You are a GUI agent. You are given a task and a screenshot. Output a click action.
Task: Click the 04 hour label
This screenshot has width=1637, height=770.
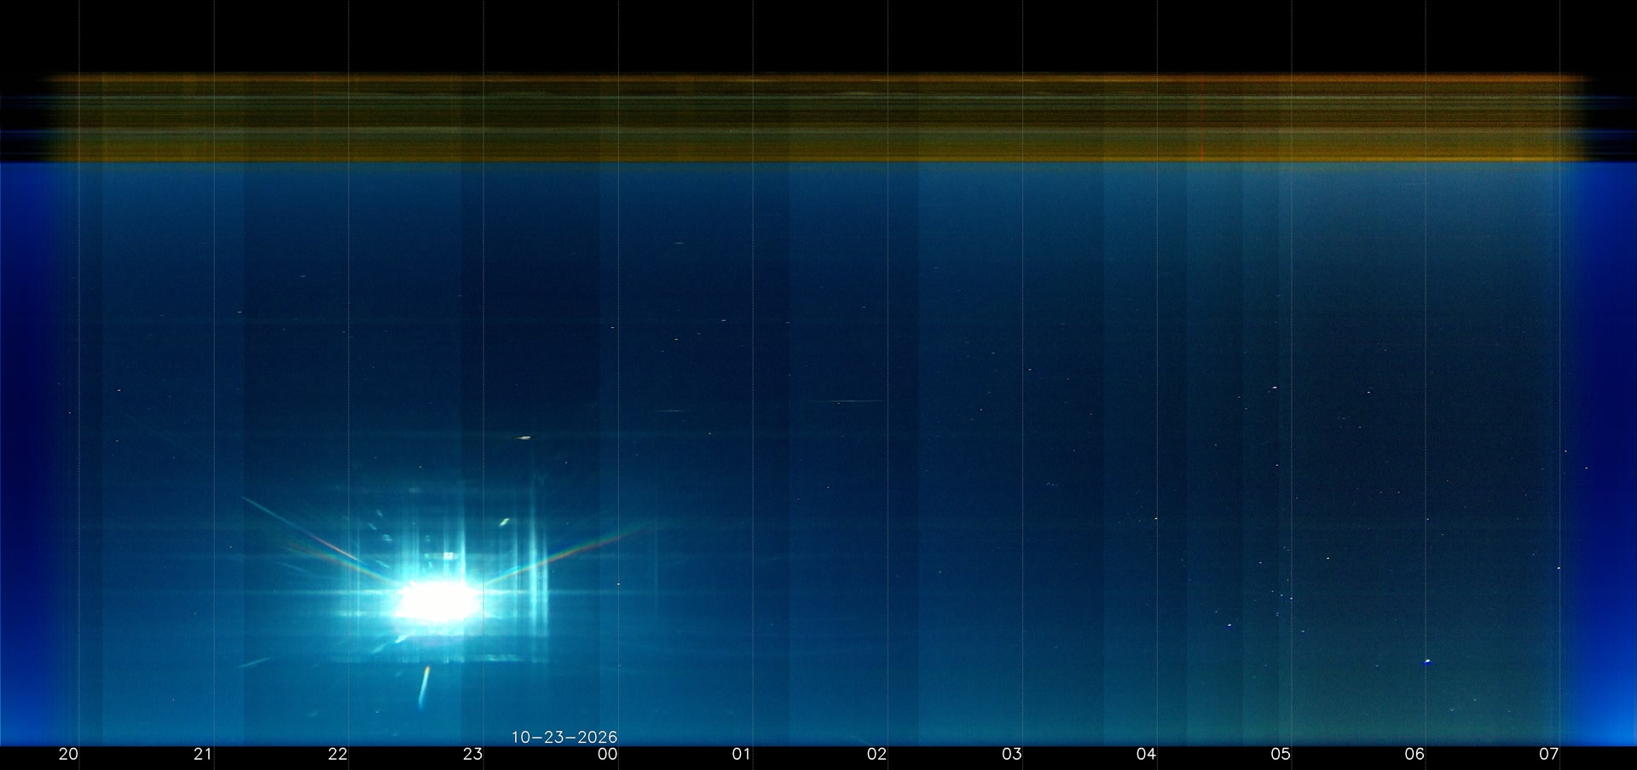(x=1146, y=754)
